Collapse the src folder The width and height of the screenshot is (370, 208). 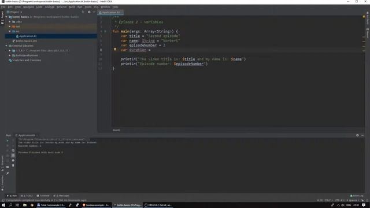10,31
